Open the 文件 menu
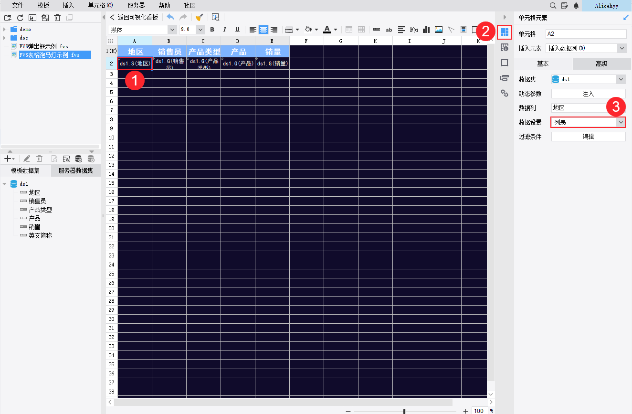The width and height of the screenshot is (632, 414). pos(18,5)
